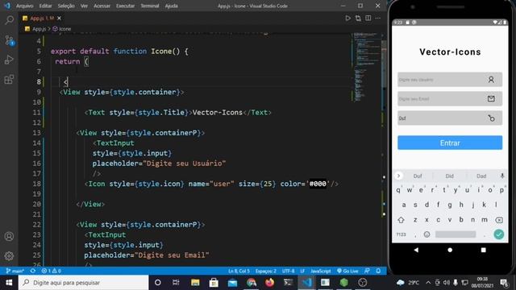Change indentation via Espaços: 2

click(x=266, y=271)
